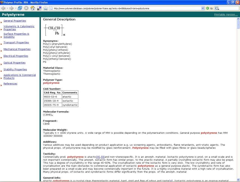The width and height of the screenshot is (240, 182).
Task: Open Volumetric & Calorimetric Properties link
Action: coord(19,28)
